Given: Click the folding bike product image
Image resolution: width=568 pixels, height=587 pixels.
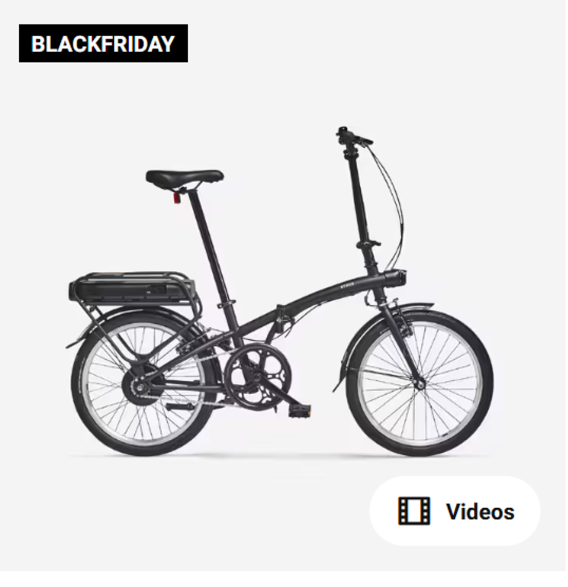Looking at the screenshot, I should [280, 292].
